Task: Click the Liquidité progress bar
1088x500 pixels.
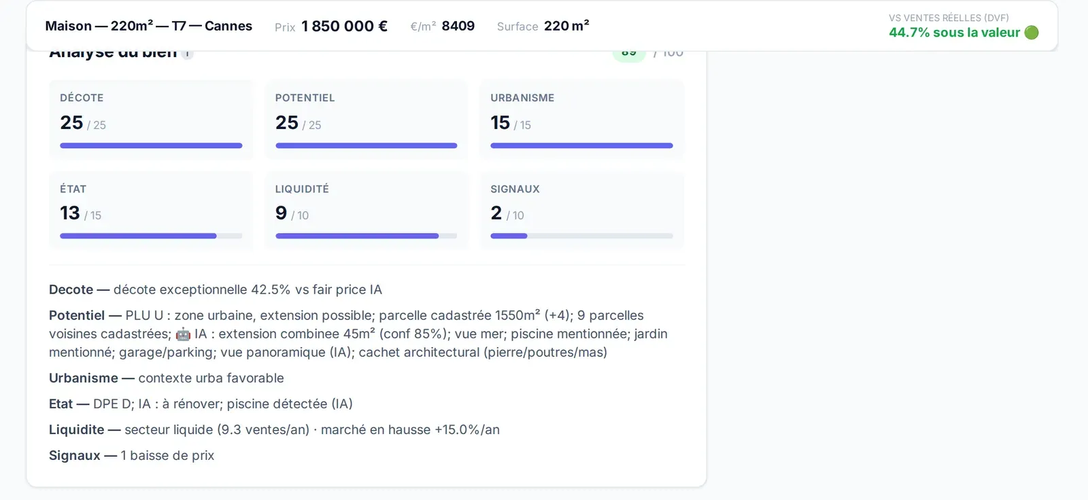Action: pyautogui.click(x=367, y=236)
